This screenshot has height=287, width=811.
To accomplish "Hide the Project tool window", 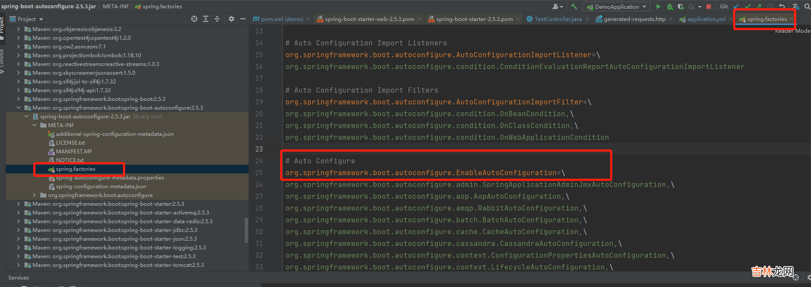I will pyautogui.click(x=243, y=19).
